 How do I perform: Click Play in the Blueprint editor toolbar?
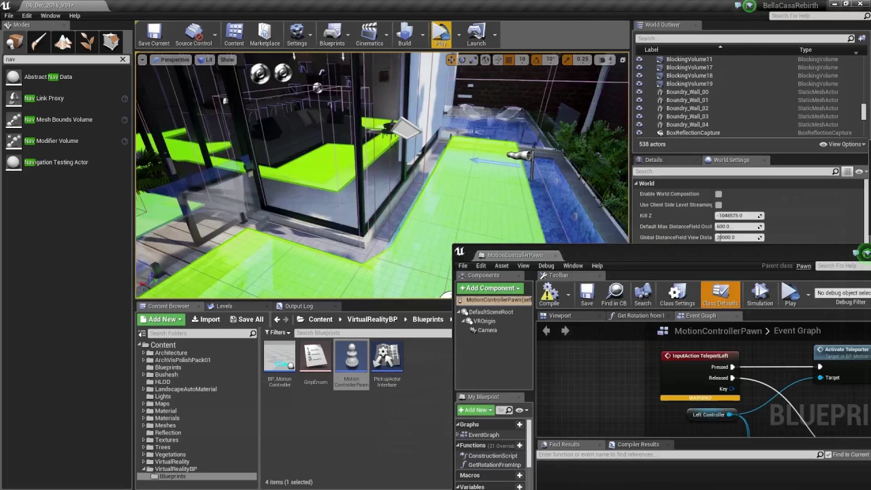click(x=790, y=295)
